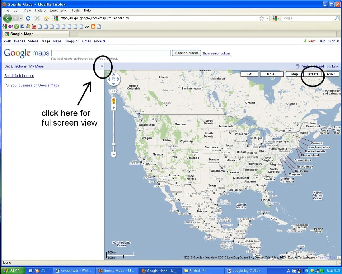Open the back/forward history dropdown arrow
The width and height of the screenshot is (342, 274).
(21, 18)
